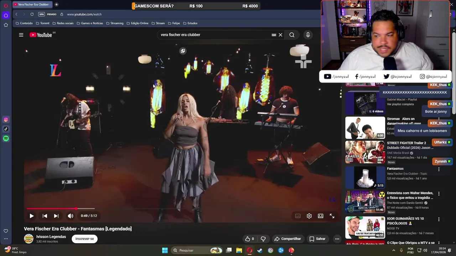Open the Opera sidebar three-dot setup
The image size is (456, 256).
(6, 239)
